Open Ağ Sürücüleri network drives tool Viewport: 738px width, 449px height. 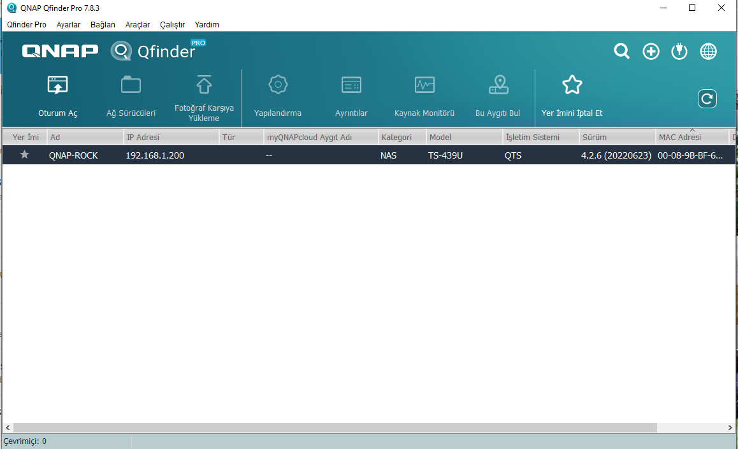pyautogui.click(x=131, y=85)
